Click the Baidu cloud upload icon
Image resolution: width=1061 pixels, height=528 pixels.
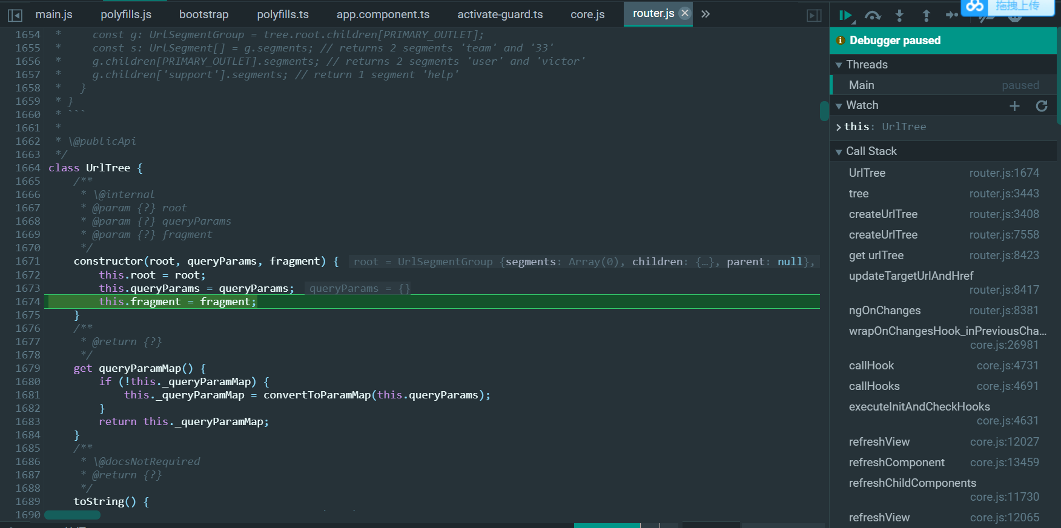click(974, 6)
